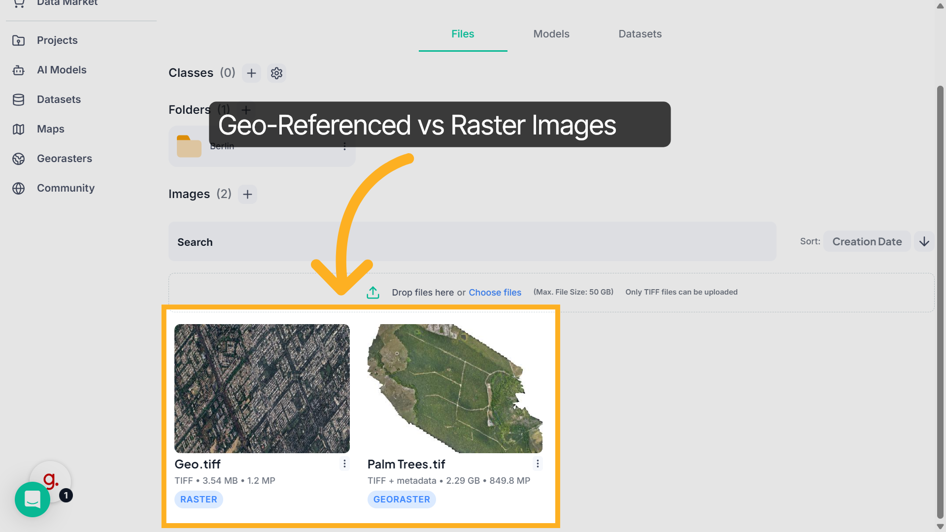Add a new image with plus button
Viewport: 946px width, 532px height.
tap(247, 194)
